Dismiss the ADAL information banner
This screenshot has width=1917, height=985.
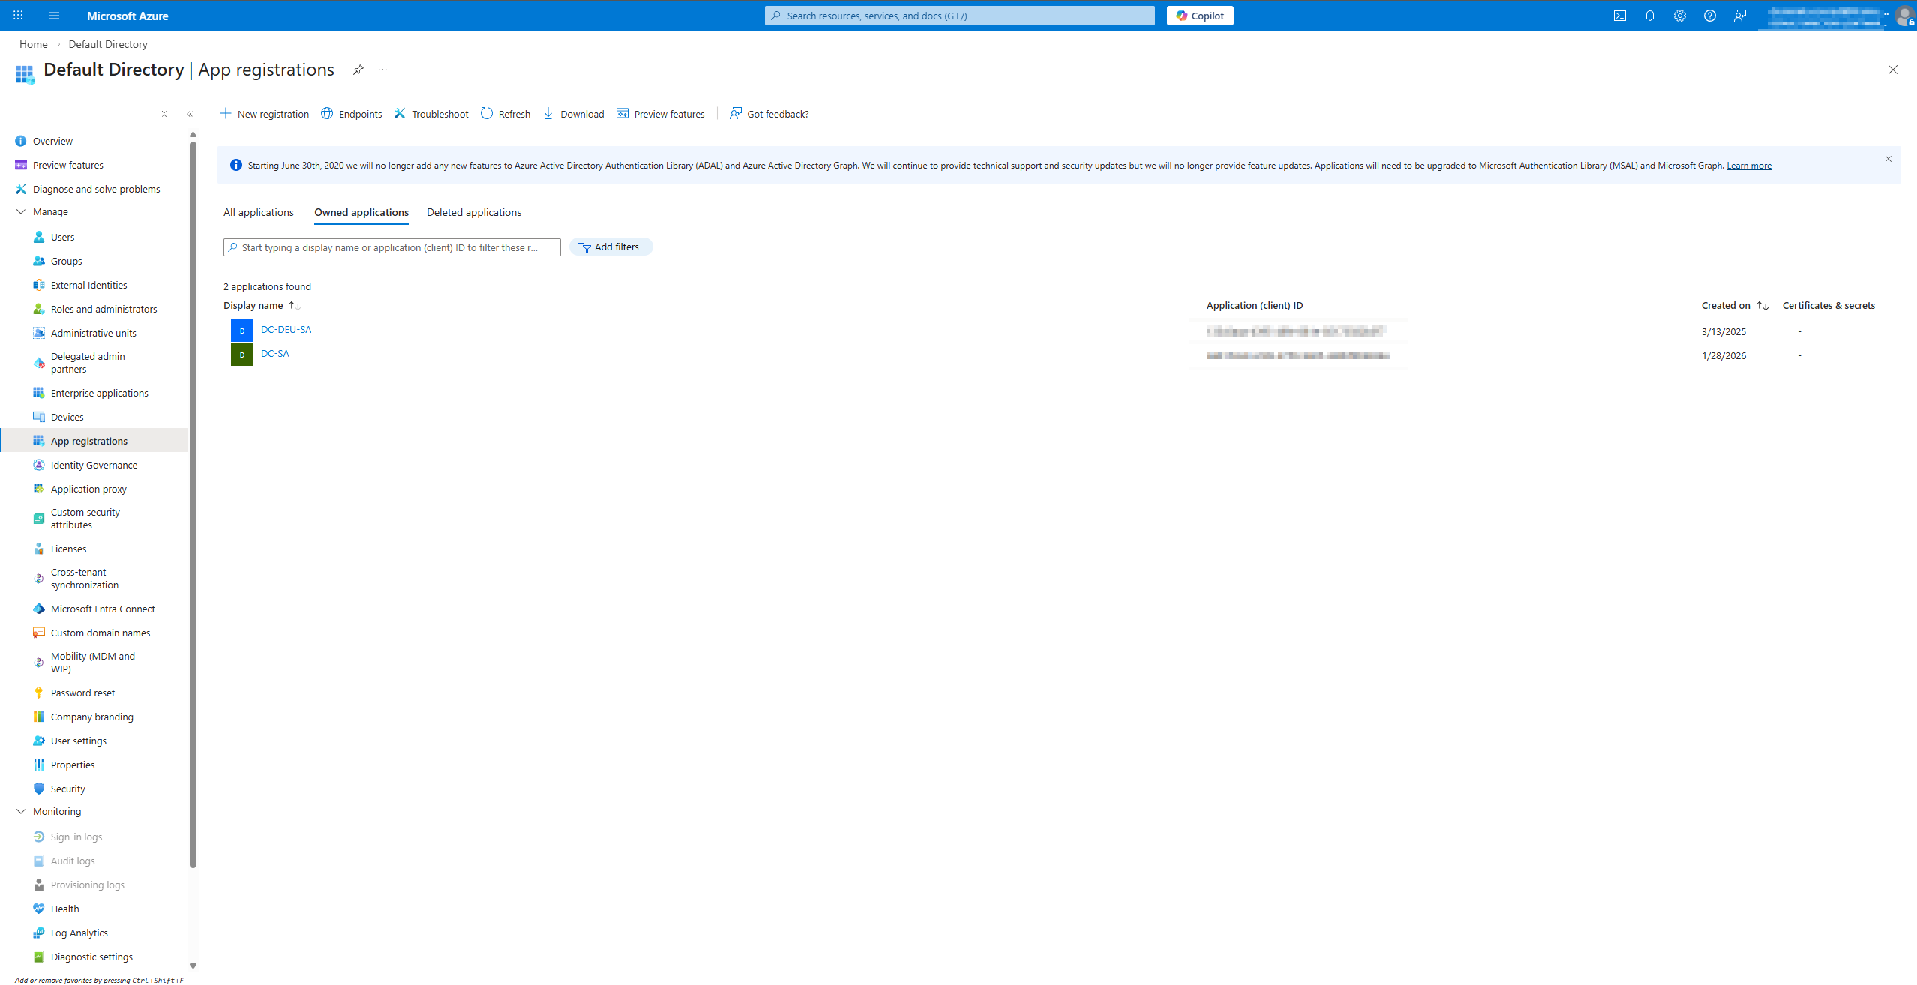click(x=1888, y=159)
